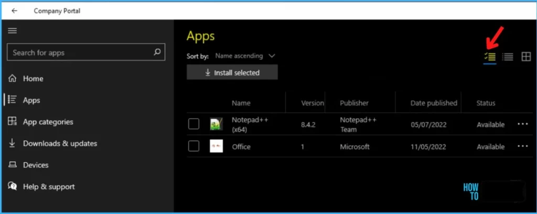Image resolution: width=537 pixels, height=214 pixels.
Task: Open the Office app icon
Action: (x=217, y=146)
